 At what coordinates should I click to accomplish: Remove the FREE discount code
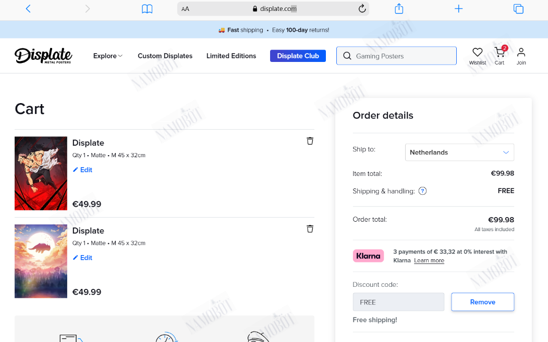click(483, 302)
